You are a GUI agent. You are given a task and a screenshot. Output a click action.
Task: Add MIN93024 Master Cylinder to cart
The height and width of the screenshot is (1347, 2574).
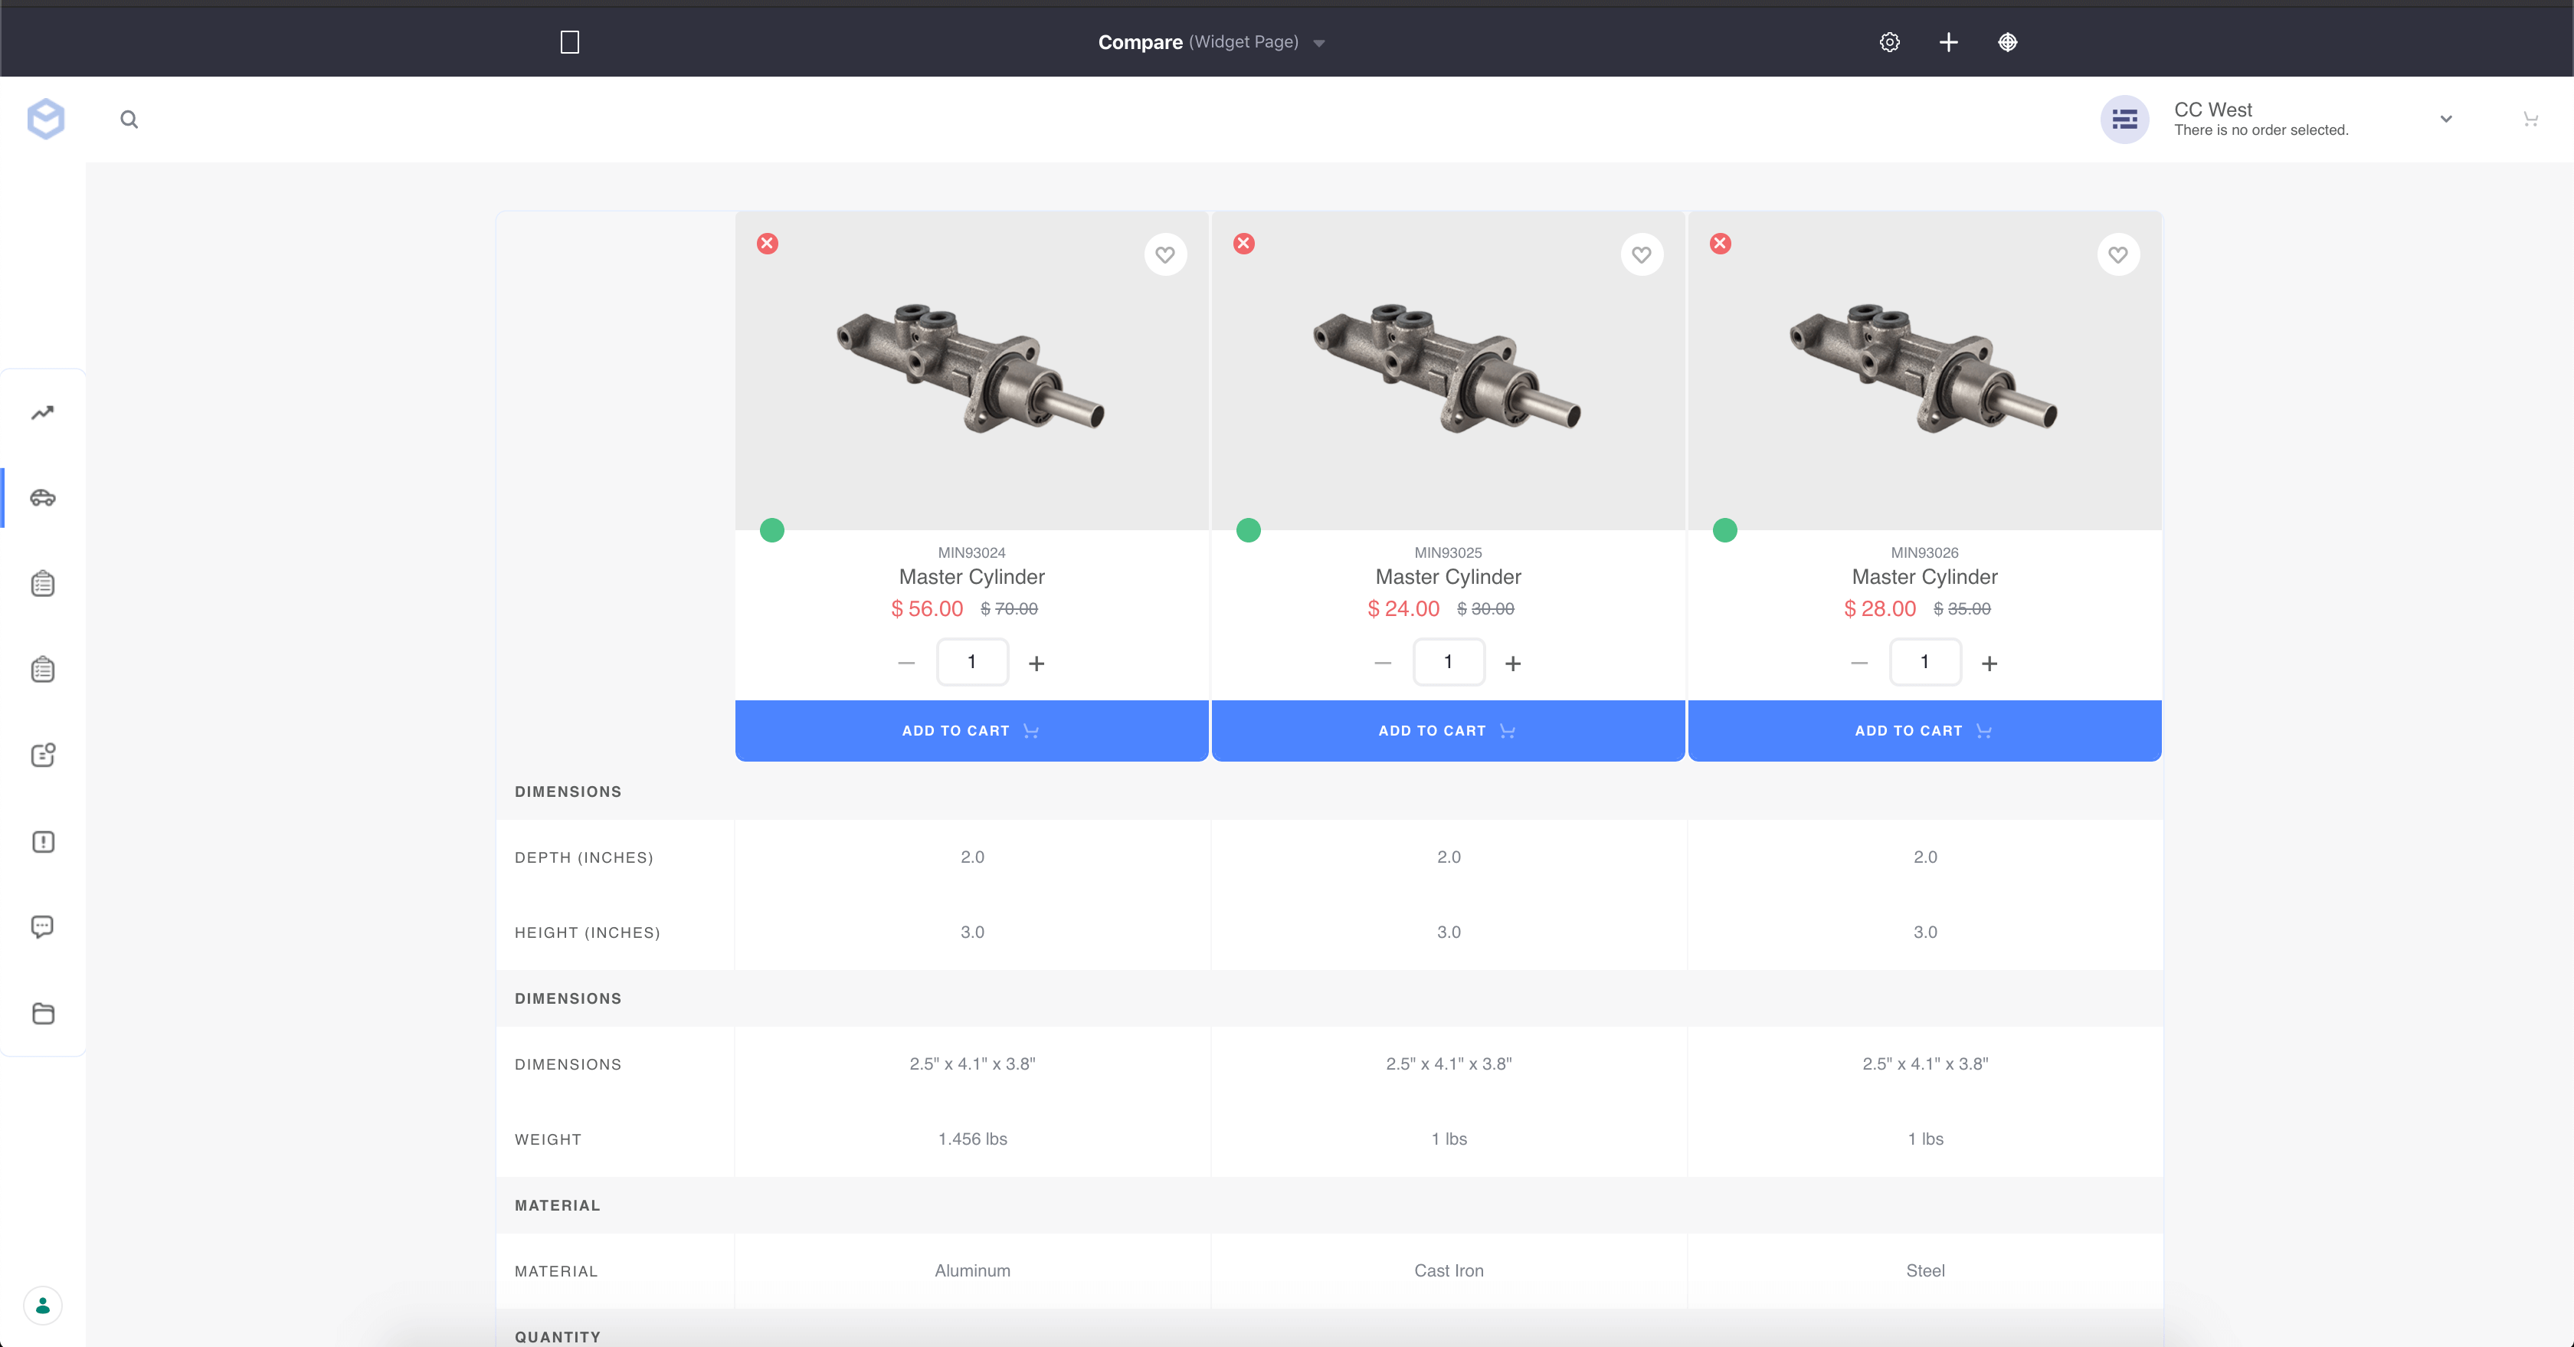[x=971, y=730]
